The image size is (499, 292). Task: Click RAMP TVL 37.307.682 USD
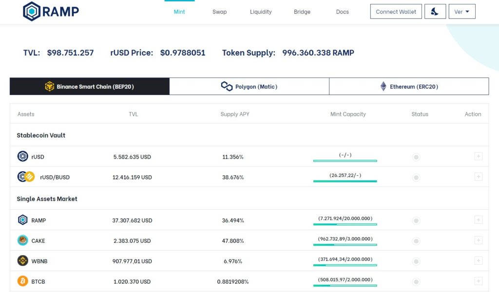(132, 220)
